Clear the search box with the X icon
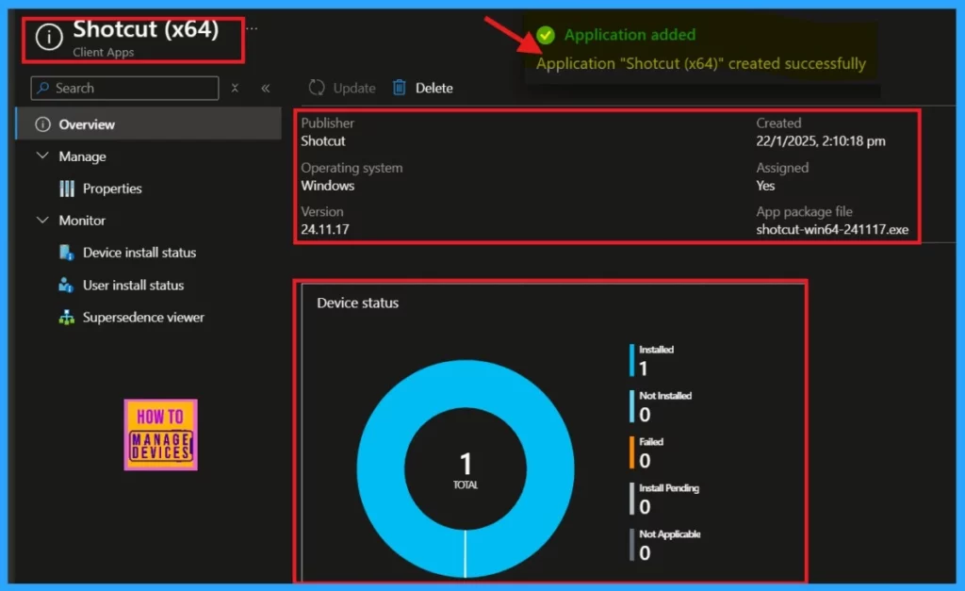This screenshot has height=591, width=965. [235, 88]
